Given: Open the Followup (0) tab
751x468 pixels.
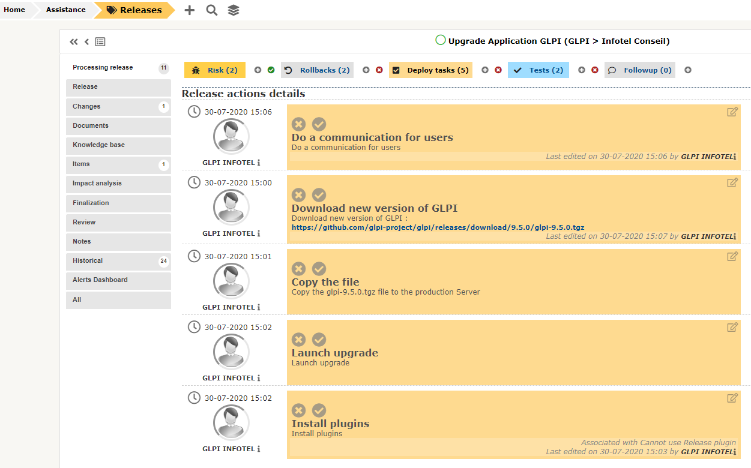Looking at the screenshot, I should tap(640, 70).
